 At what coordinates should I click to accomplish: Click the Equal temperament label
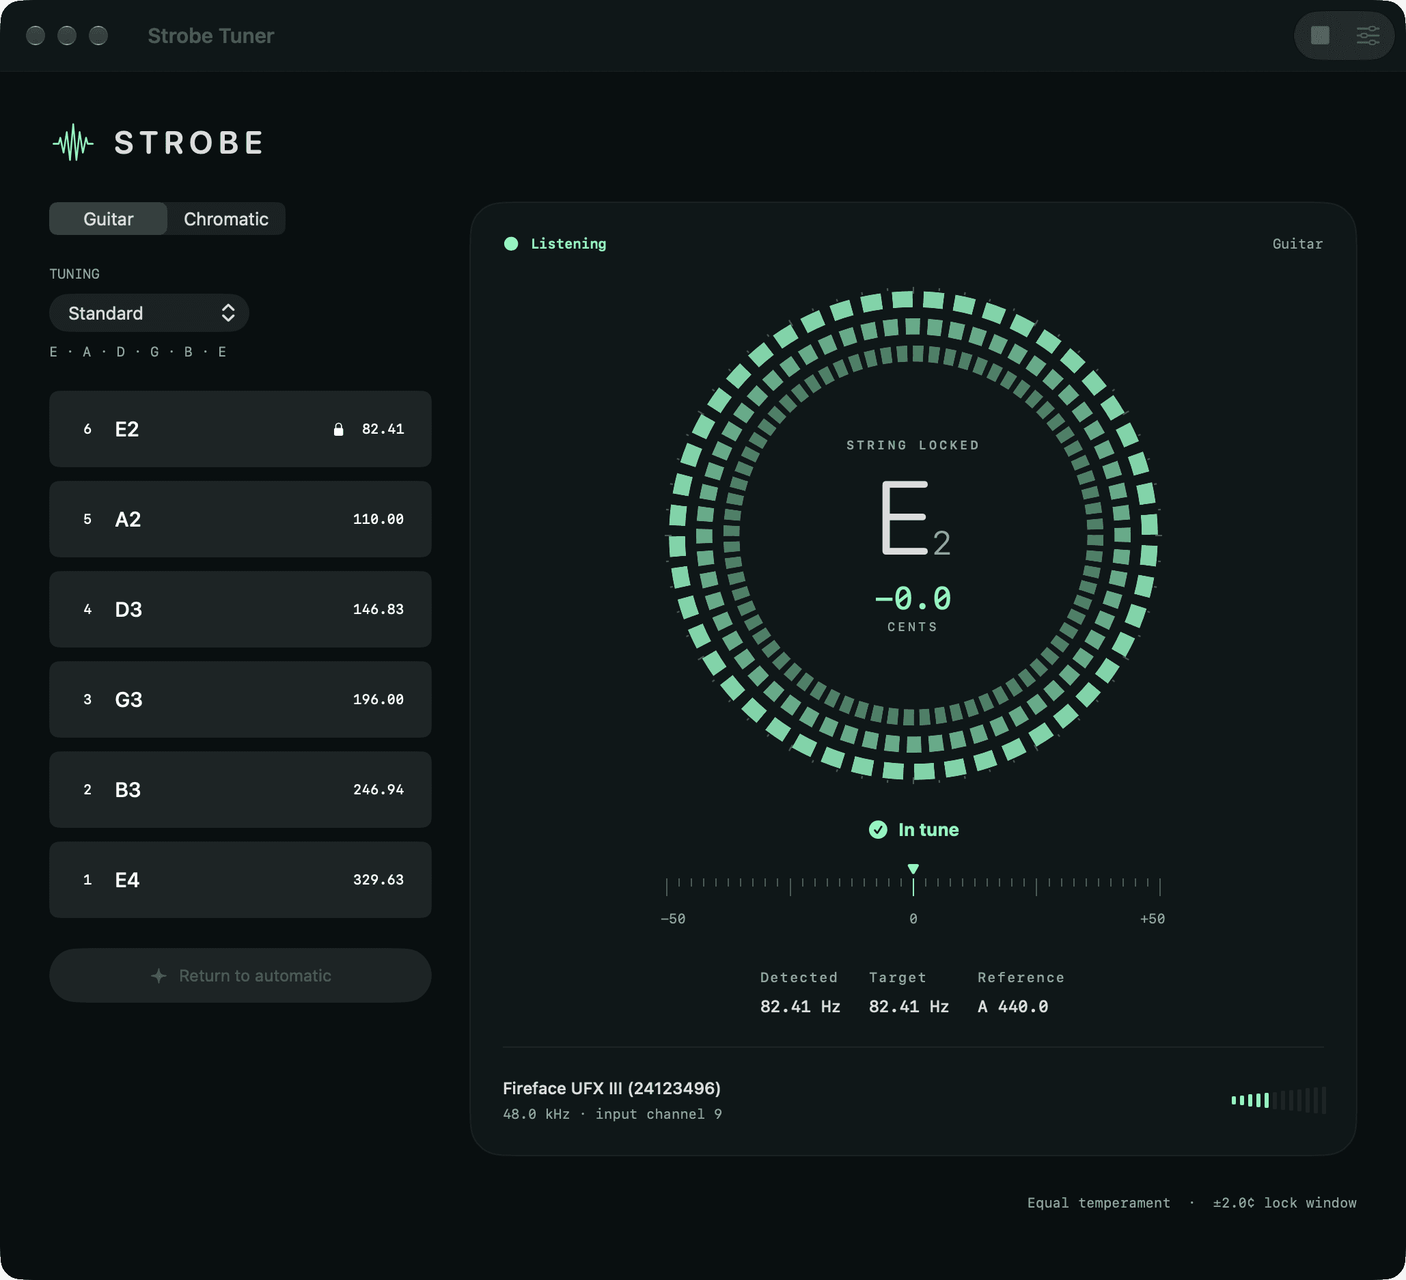[1099, 1203]
